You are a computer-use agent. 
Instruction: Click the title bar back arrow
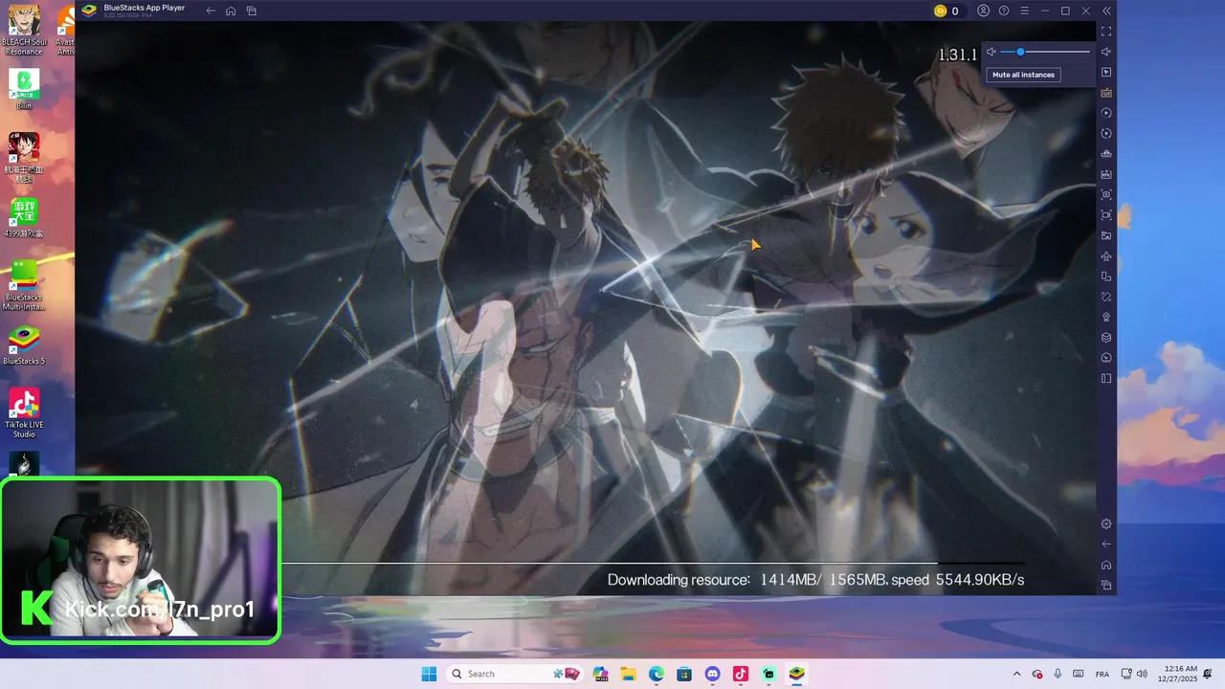[x=211, y=11]
